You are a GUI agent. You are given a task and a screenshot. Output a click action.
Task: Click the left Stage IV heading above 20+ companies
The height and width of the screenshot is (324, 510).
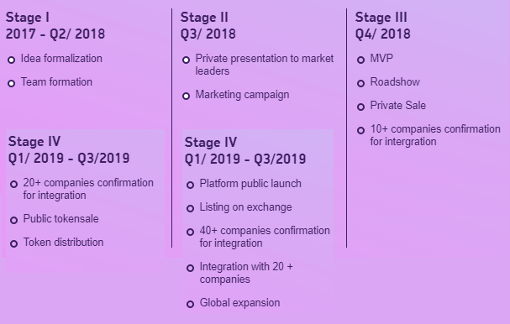(x=69, y=149)
